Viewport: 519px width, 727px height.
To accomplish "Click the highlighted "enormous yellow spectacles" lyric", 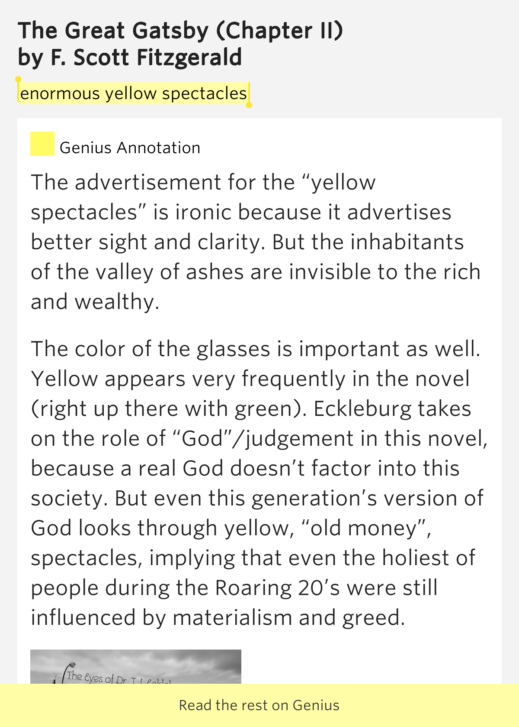I will (134, 93).
